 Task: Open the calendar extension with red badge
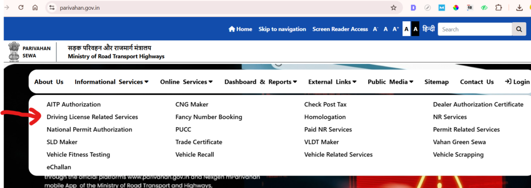coord(470,7)
